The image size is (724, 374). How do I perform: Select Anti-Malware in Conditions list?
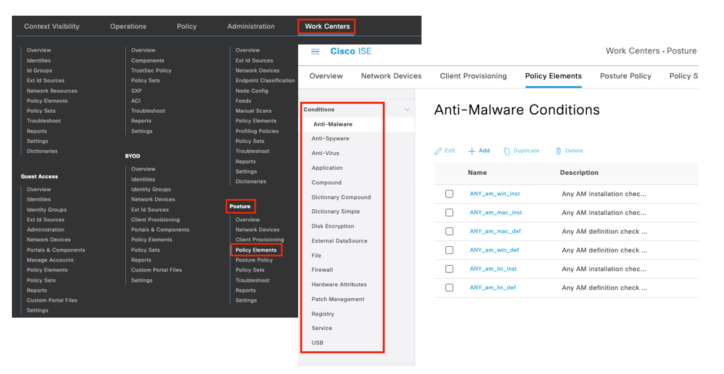(x=333, y=124)
